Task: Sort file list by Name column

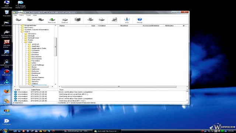Action: pyautogui.click(x=72, y=26)
